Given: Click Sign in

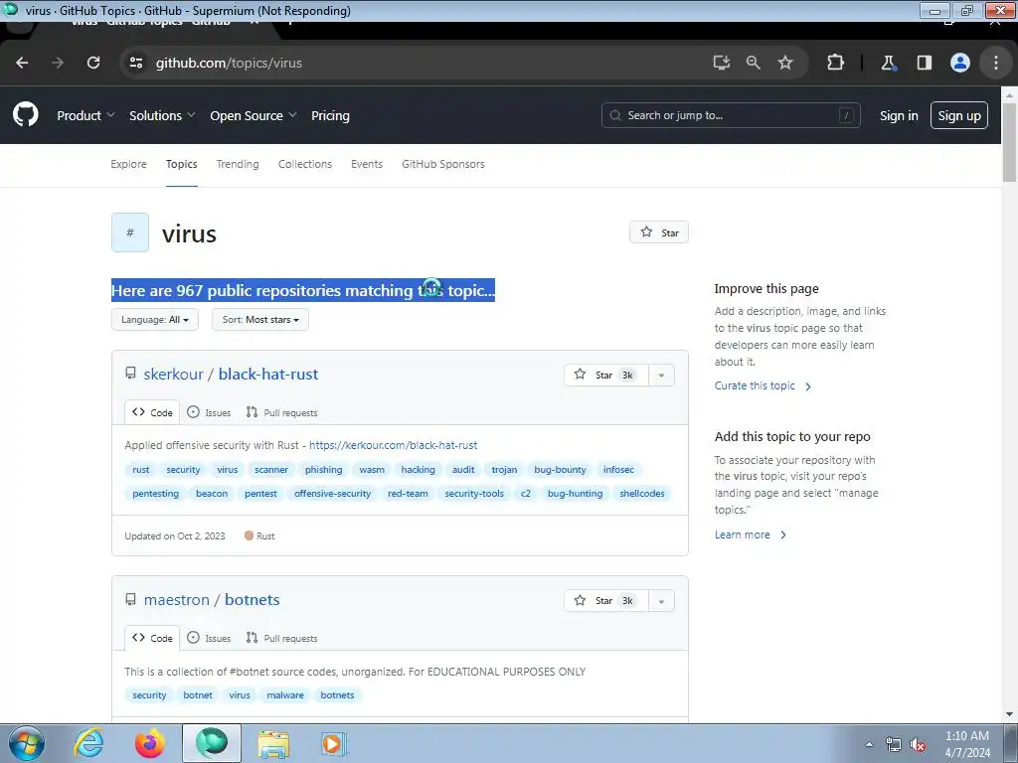Looking at the screenshot, I should 899,115.
